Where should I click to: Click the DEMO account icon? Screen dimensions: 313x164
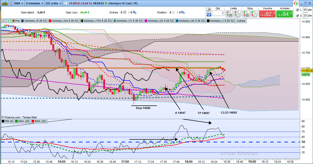5,3
